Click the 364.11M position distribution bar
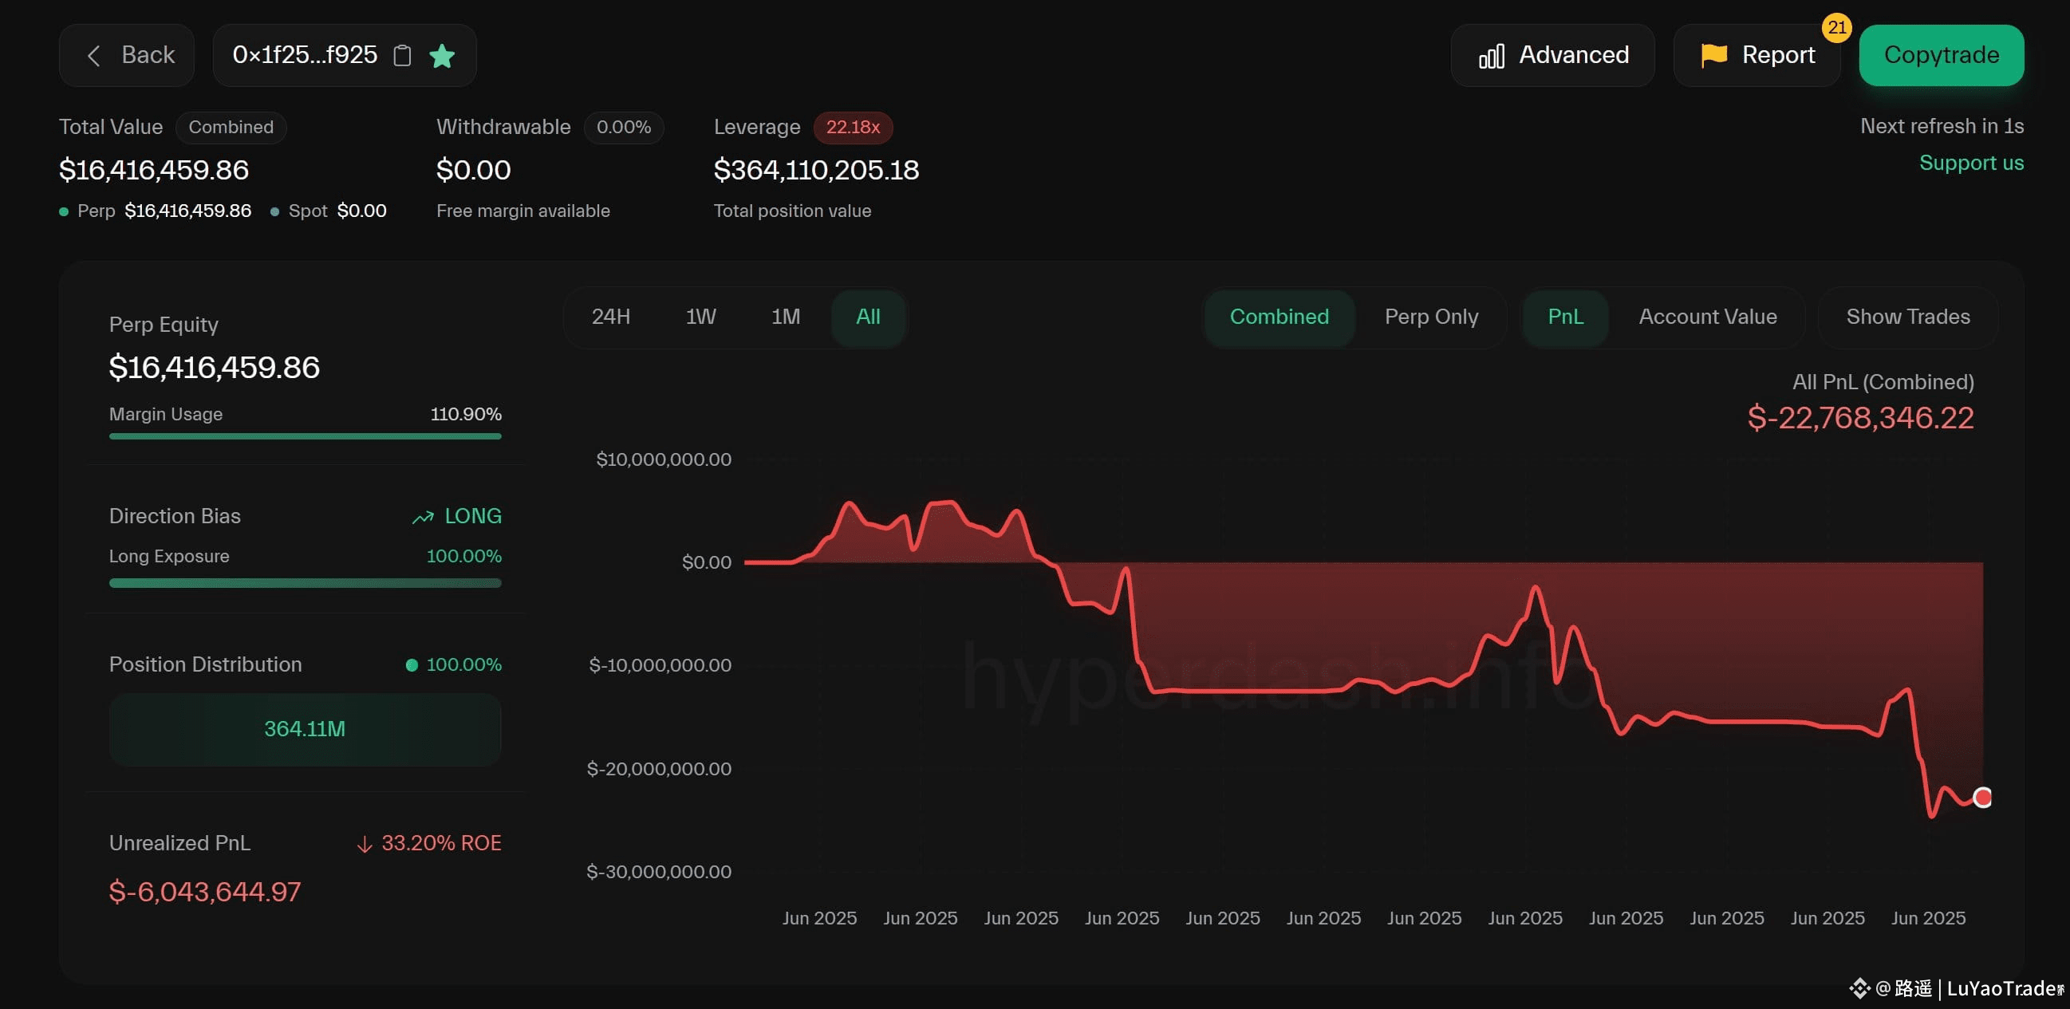 pos(306,730)
